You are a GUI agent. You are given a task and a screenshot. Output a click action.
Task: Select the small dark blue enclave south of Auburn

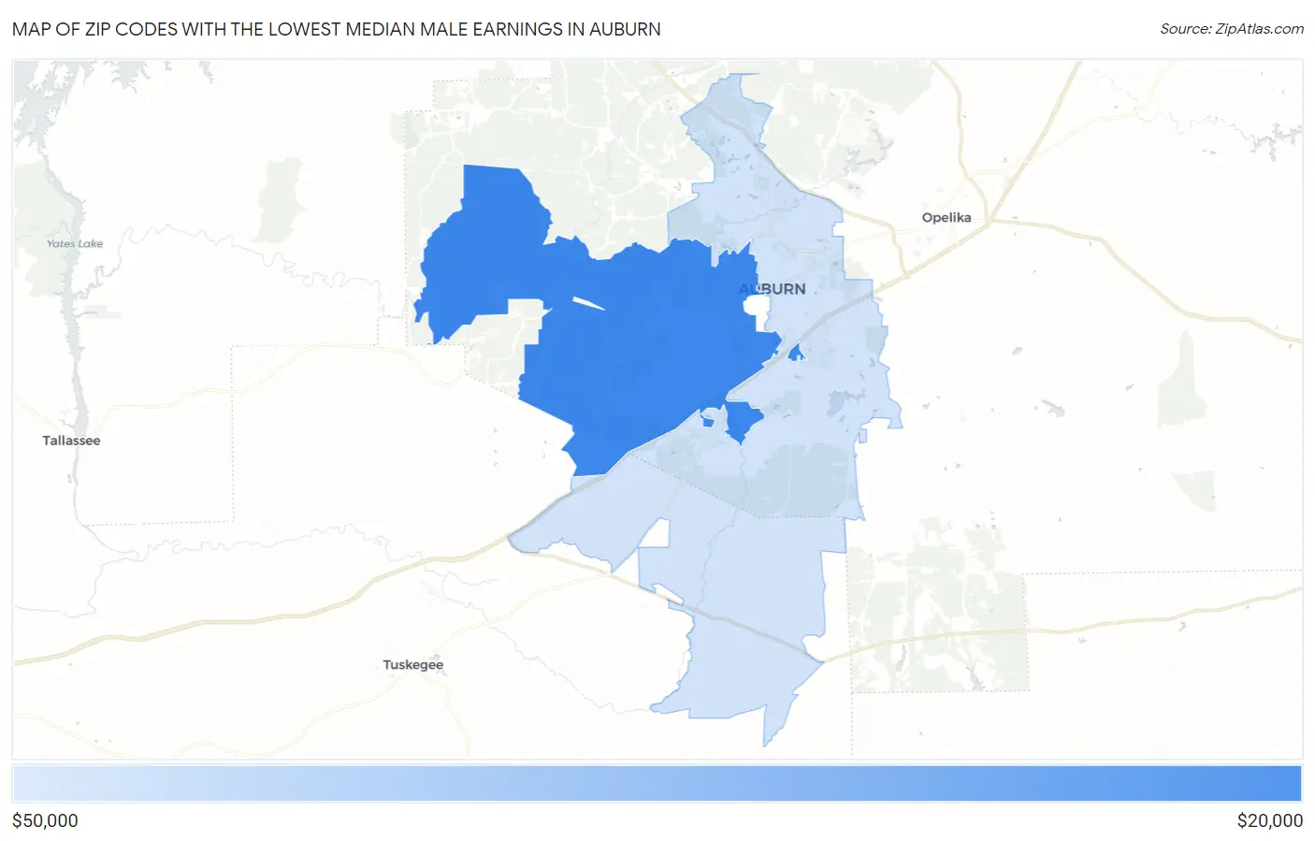pos(743,420)
